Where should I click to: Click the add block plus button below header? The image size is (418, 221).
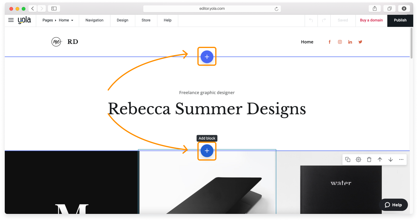tap(207, 57)
